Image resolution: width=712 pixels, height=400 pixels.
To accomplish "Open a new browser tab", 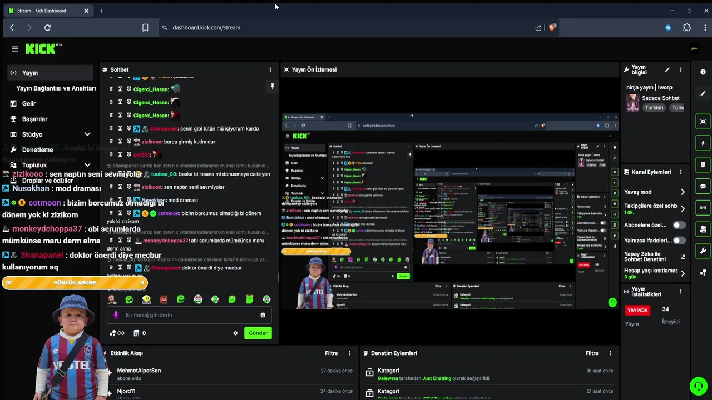I will (101, 11).
